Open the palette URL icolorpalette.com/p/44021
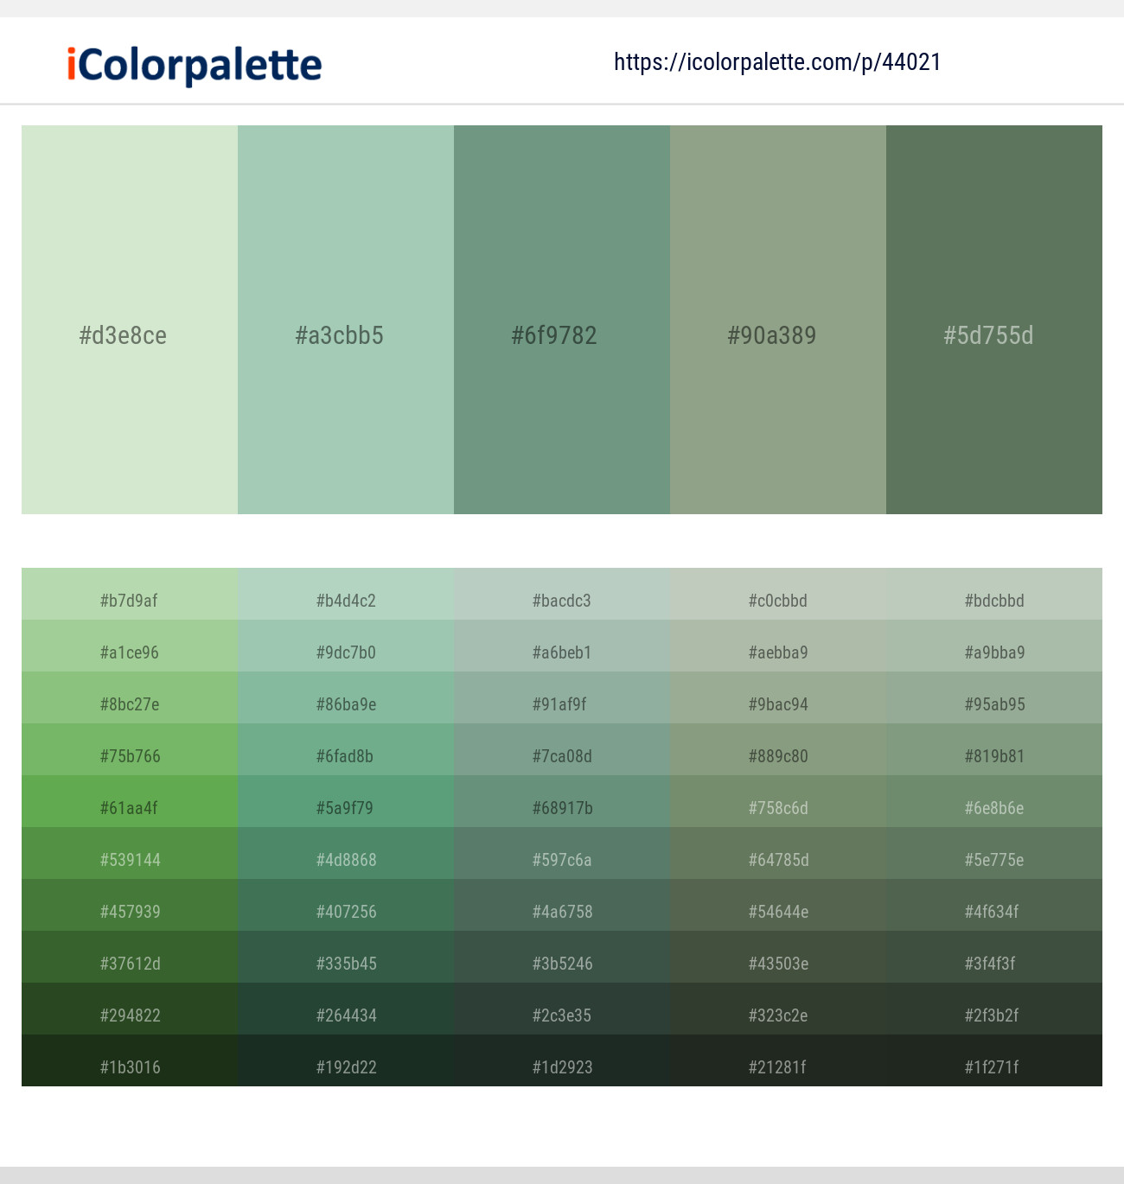1124x1184 pixels. pyautogui.click(x=776, y=61)
